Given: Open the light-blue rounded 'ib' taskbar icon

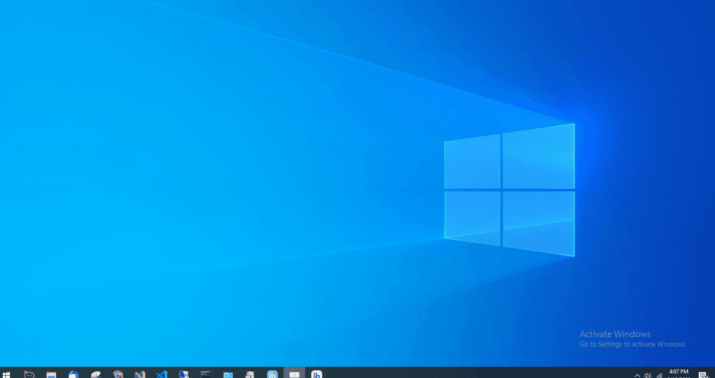Looking at the screenshot, I should click(272, 374).
